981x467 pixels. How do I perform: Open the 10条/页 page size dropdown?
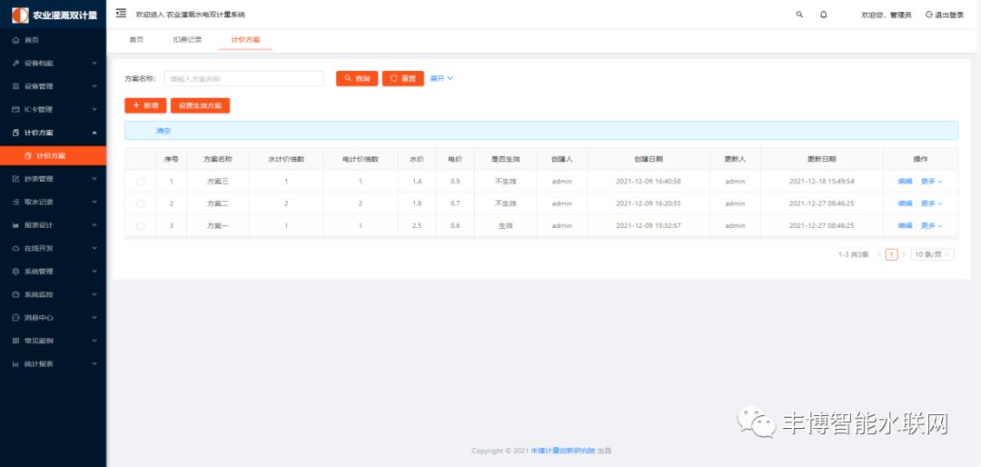(x=933, y=255)
